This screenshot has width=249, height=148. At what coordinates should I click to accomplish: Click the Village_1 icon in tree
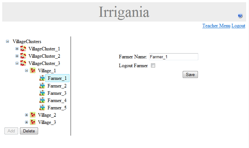click(33, 71)
